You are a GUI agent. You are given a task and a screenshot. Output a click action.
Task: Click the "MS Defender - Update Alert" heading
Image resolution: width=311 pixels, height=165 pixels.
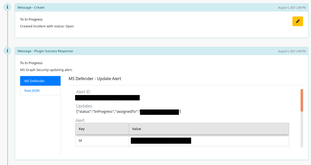[95, 78]
